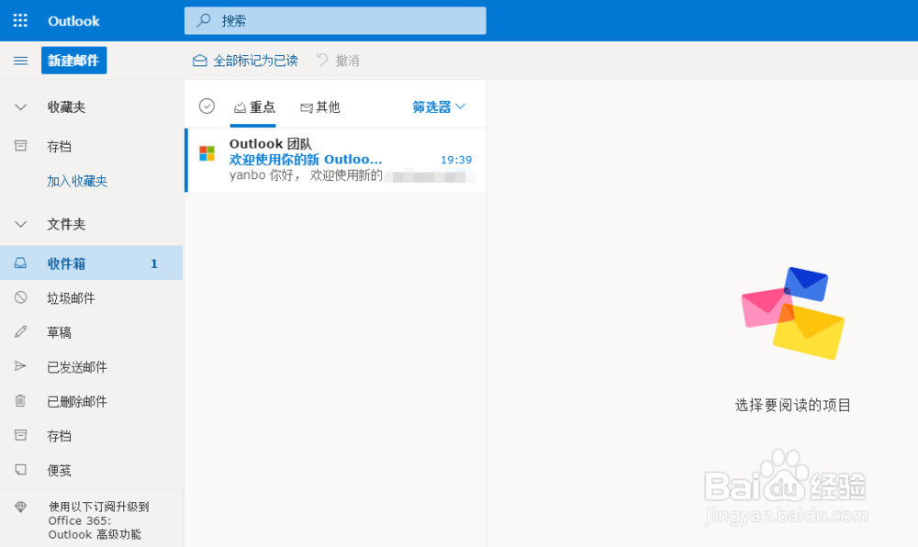Click the 19:39 email timestamp
The height and width of the screenshot is (547, 918).
(456, 160)
